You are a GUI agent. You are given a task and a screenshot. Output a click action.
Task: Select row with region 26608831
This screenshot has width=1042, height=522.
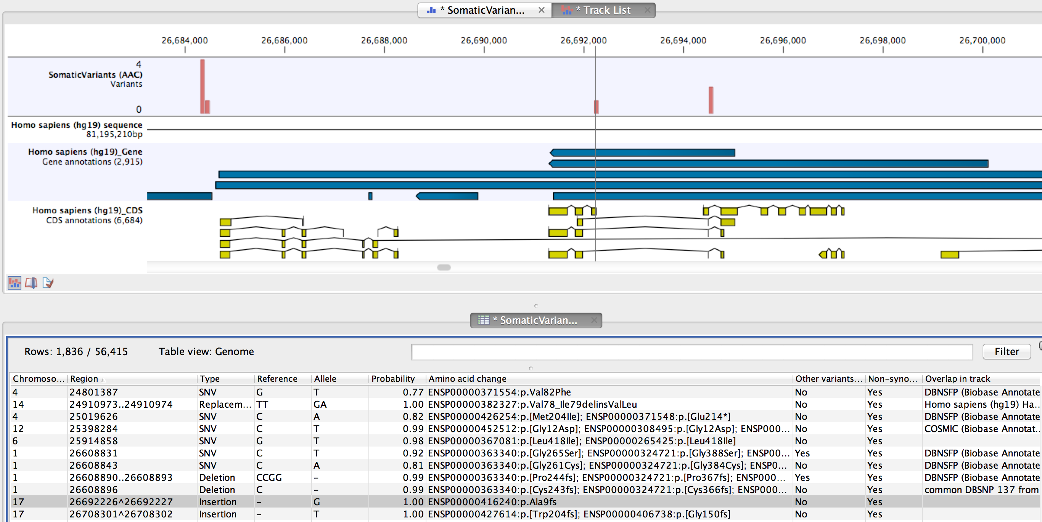[x=525, y=453]
